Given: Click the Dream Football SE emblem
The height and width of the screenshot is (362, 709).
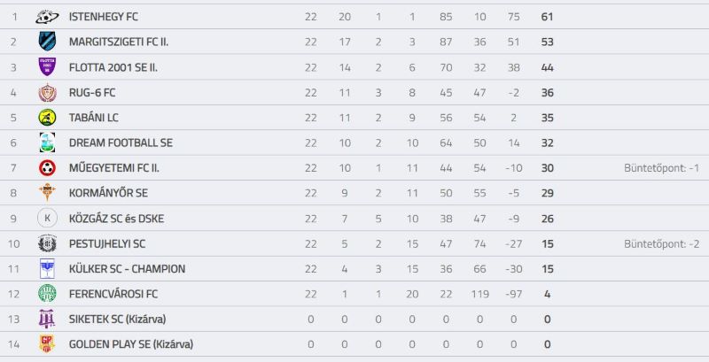Looking at the screenshot, I should pyautogui.click(x=47, y=142).
